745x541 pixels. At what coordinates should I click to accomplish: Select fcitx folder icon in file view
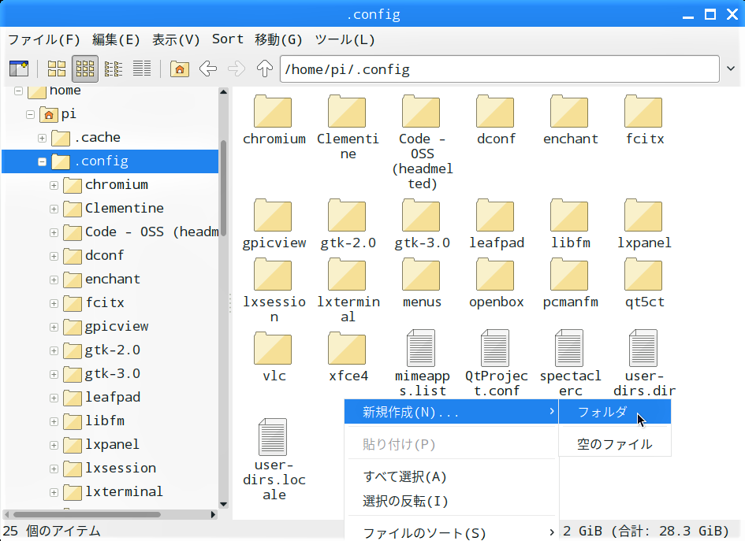point(643,111)
